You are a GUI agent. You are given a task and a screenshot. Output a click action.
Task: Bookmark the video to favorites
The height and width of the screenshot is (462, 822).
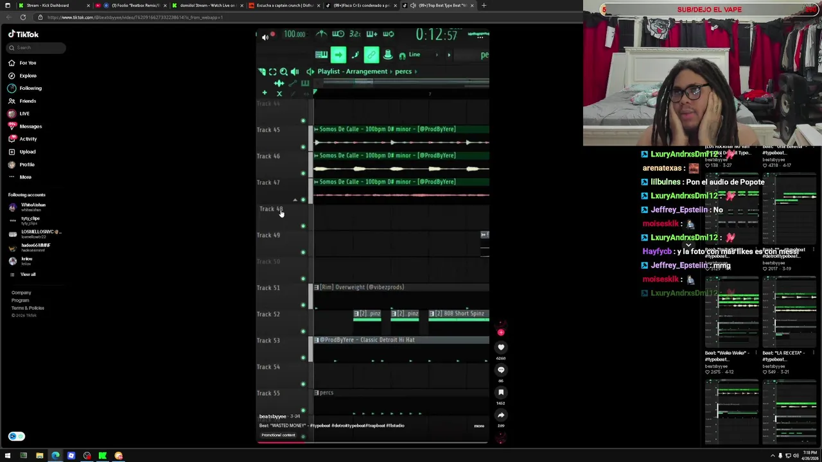tap(501, 392)
